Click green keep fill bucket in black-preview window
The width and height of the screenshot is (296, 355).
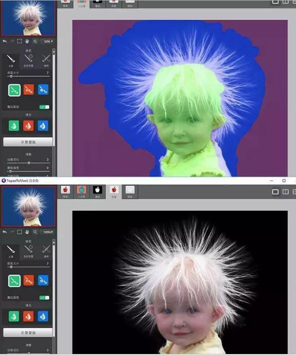click(x=14, y=316)
